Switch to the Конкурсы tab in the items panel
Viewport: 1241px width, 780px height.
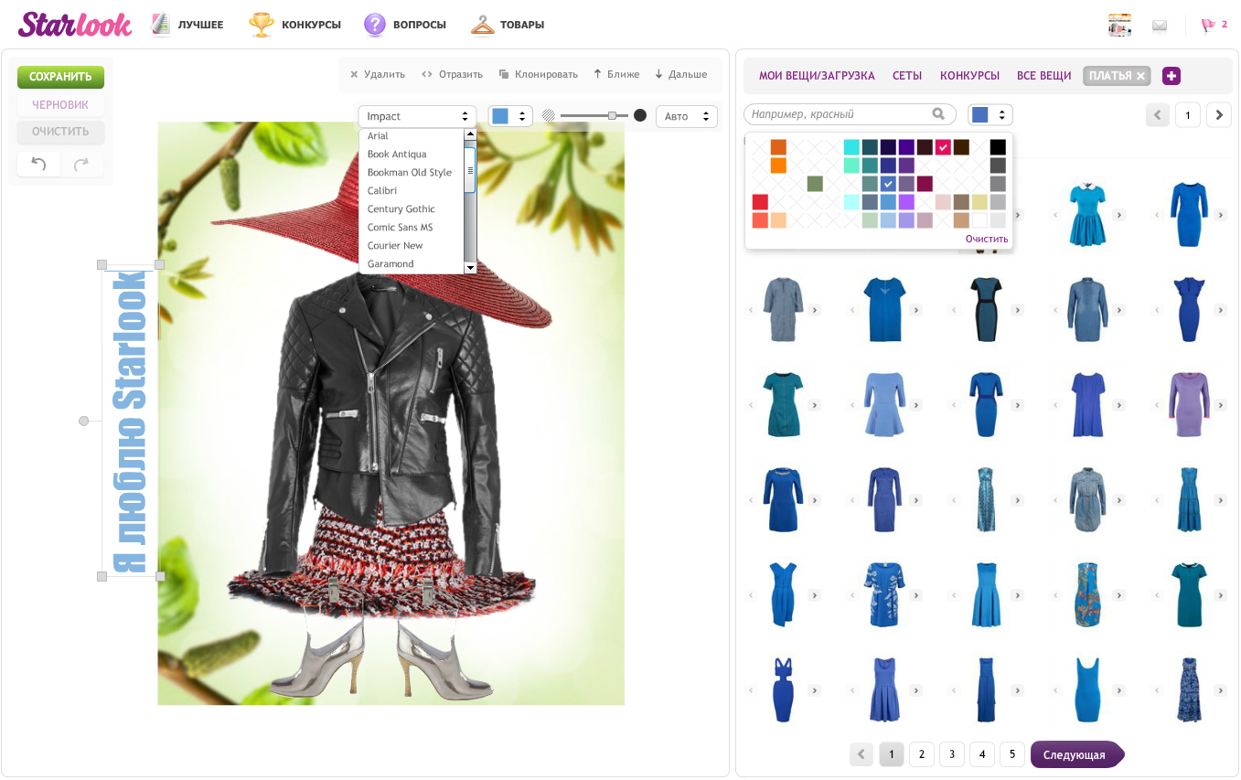969,76
